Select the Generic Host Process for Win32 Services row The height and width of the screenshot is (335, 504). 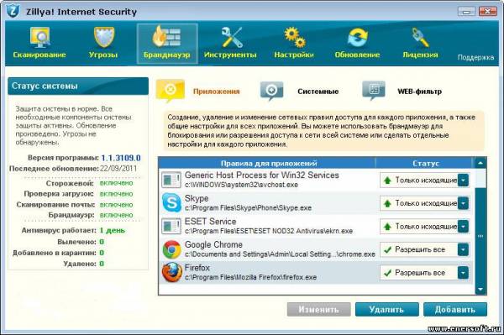point(317,181)
